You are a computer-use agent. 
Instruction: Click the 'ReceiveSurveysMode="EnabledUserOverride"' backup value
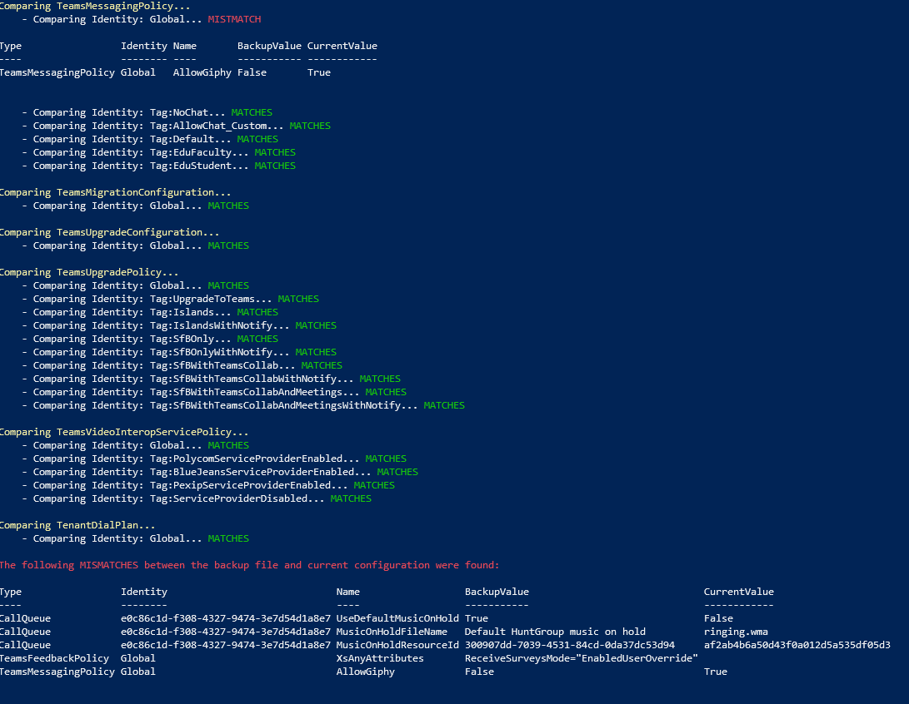tap(582, 658)
